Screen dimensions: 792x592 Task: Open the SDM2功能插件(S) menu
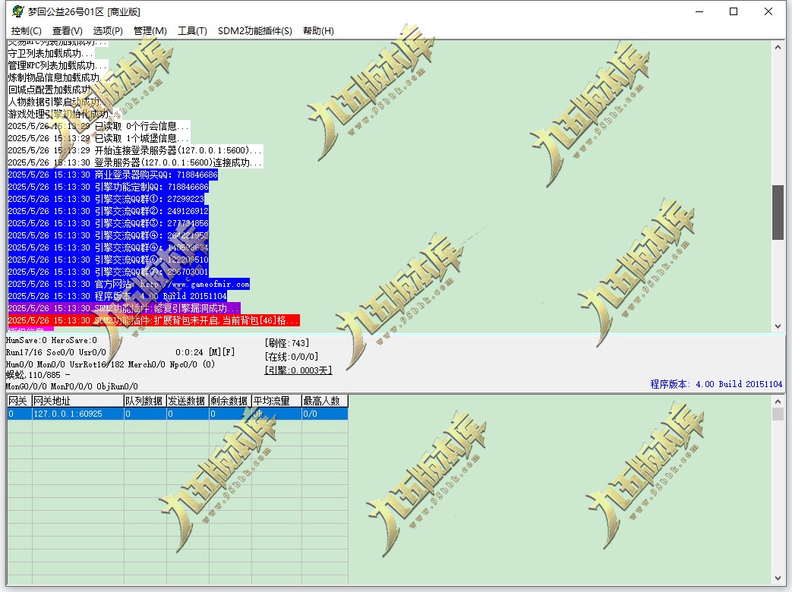pos(255,31)
